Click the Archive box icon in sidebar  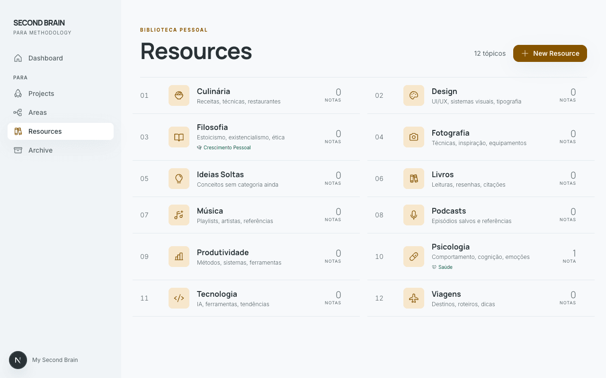tap(18, 150)
